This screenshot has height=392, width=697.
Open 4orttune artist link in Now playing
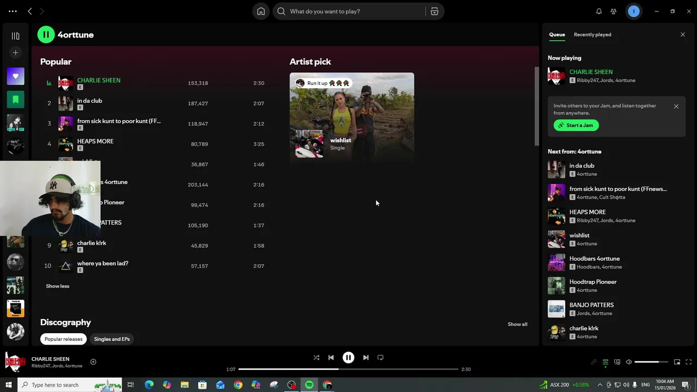click(x=625, y=81)
